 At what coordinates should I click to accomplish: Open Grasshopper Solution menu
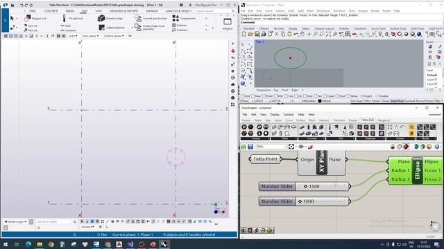[289, 114]
